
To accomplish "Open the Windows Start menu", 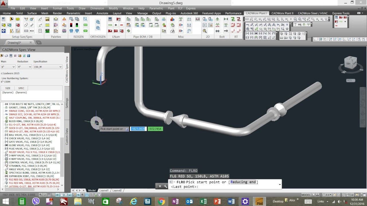I will [x=6, y=201].
